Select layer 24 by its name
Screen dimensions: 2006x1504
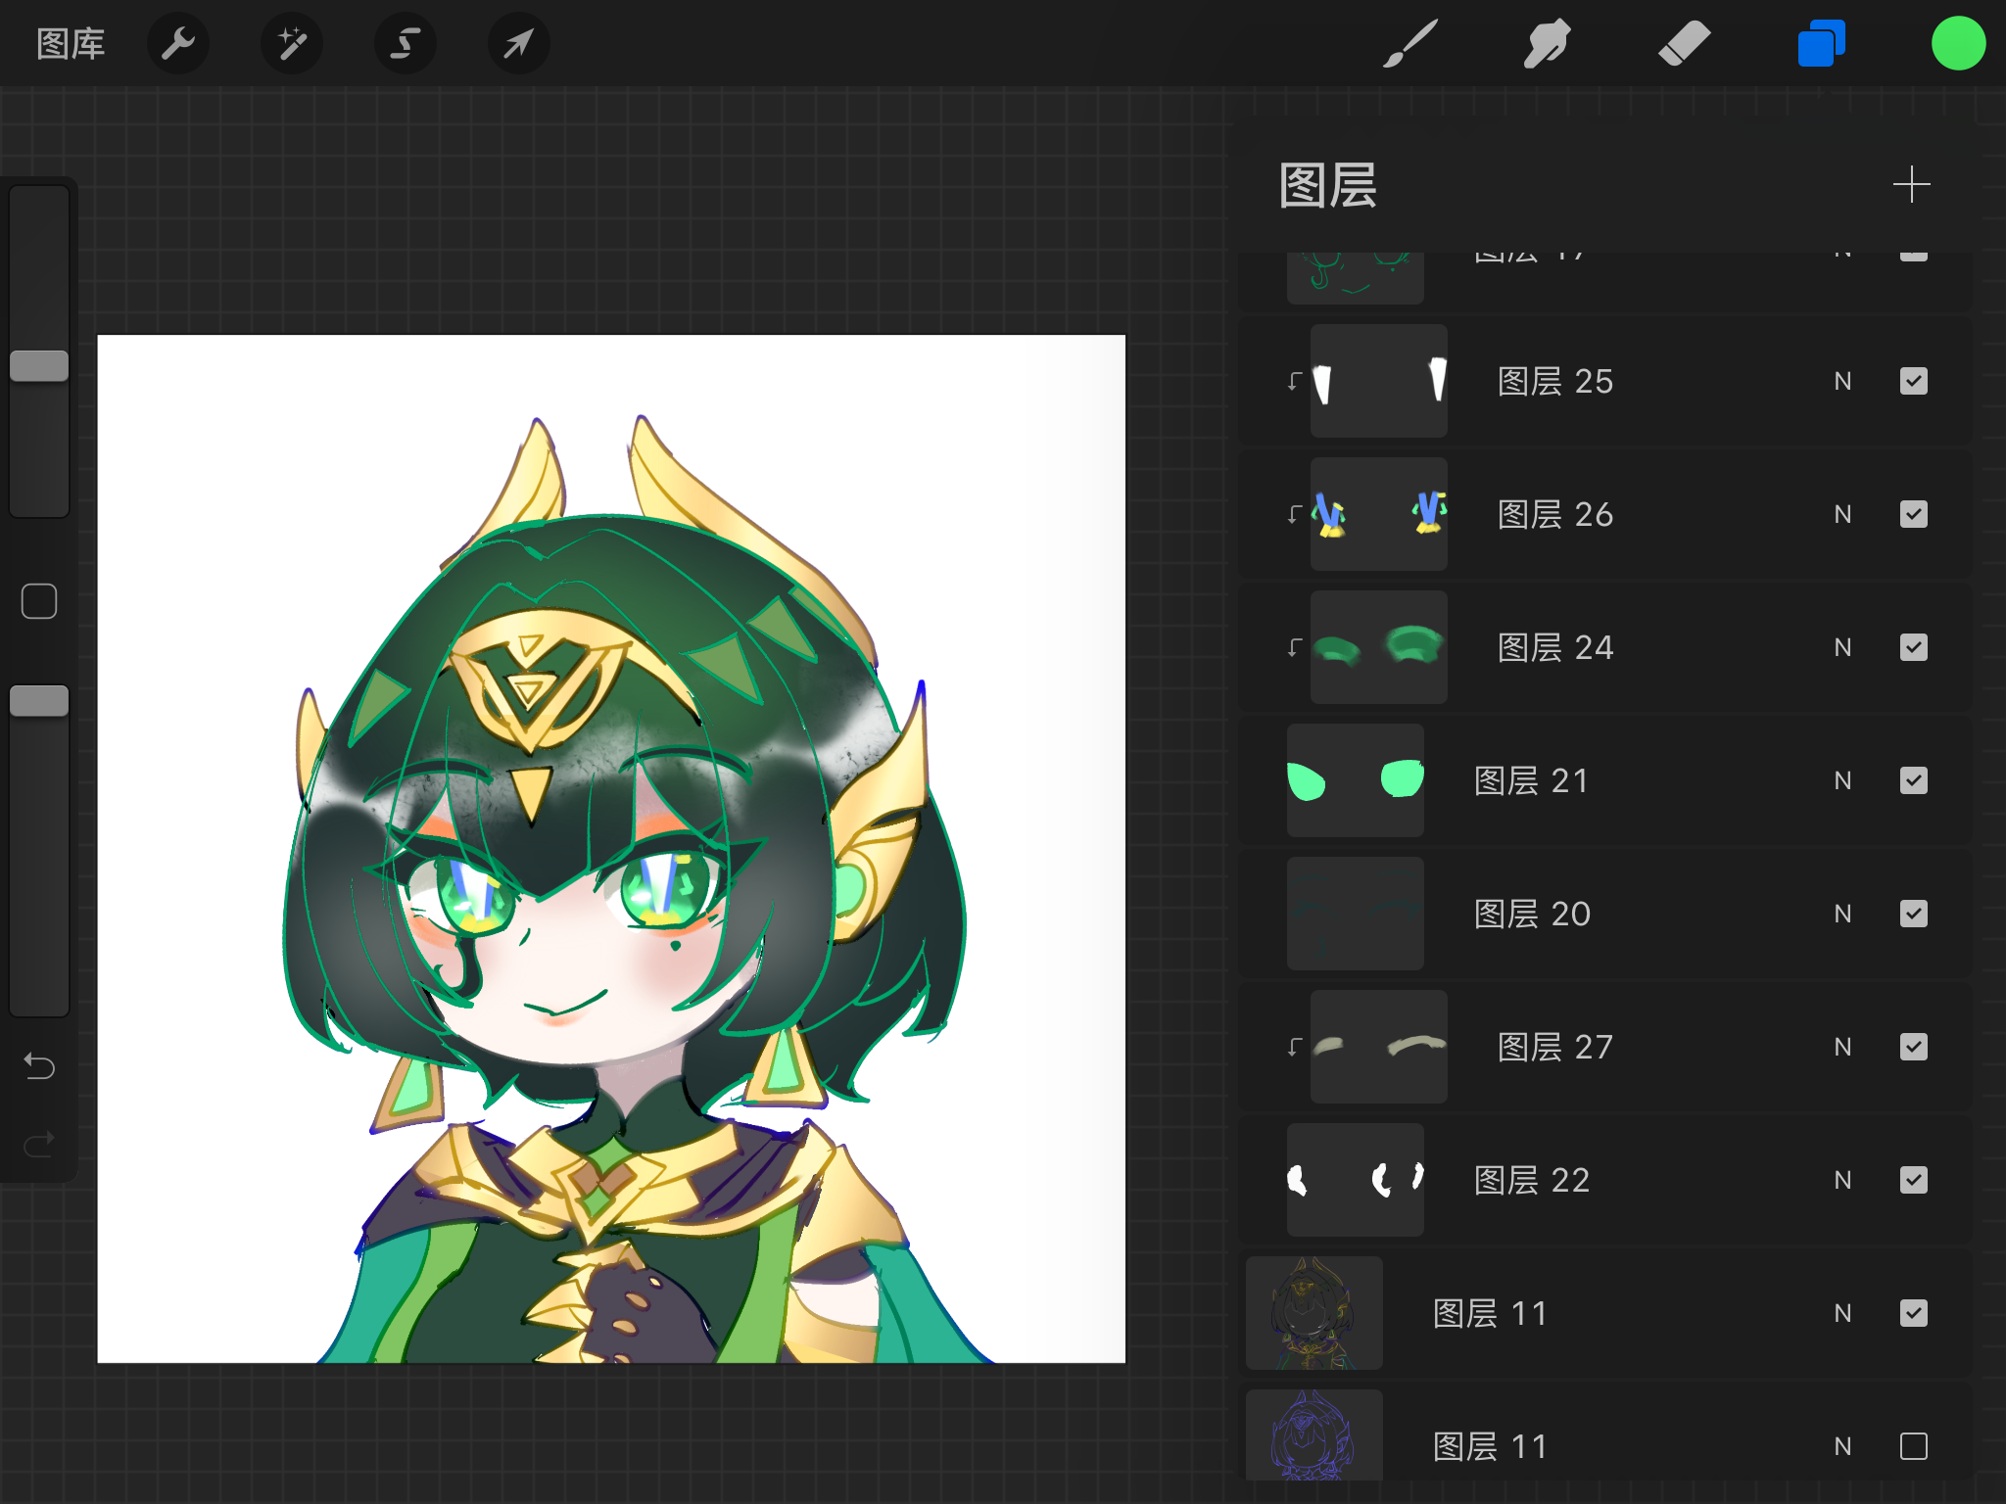(1554, 647)
